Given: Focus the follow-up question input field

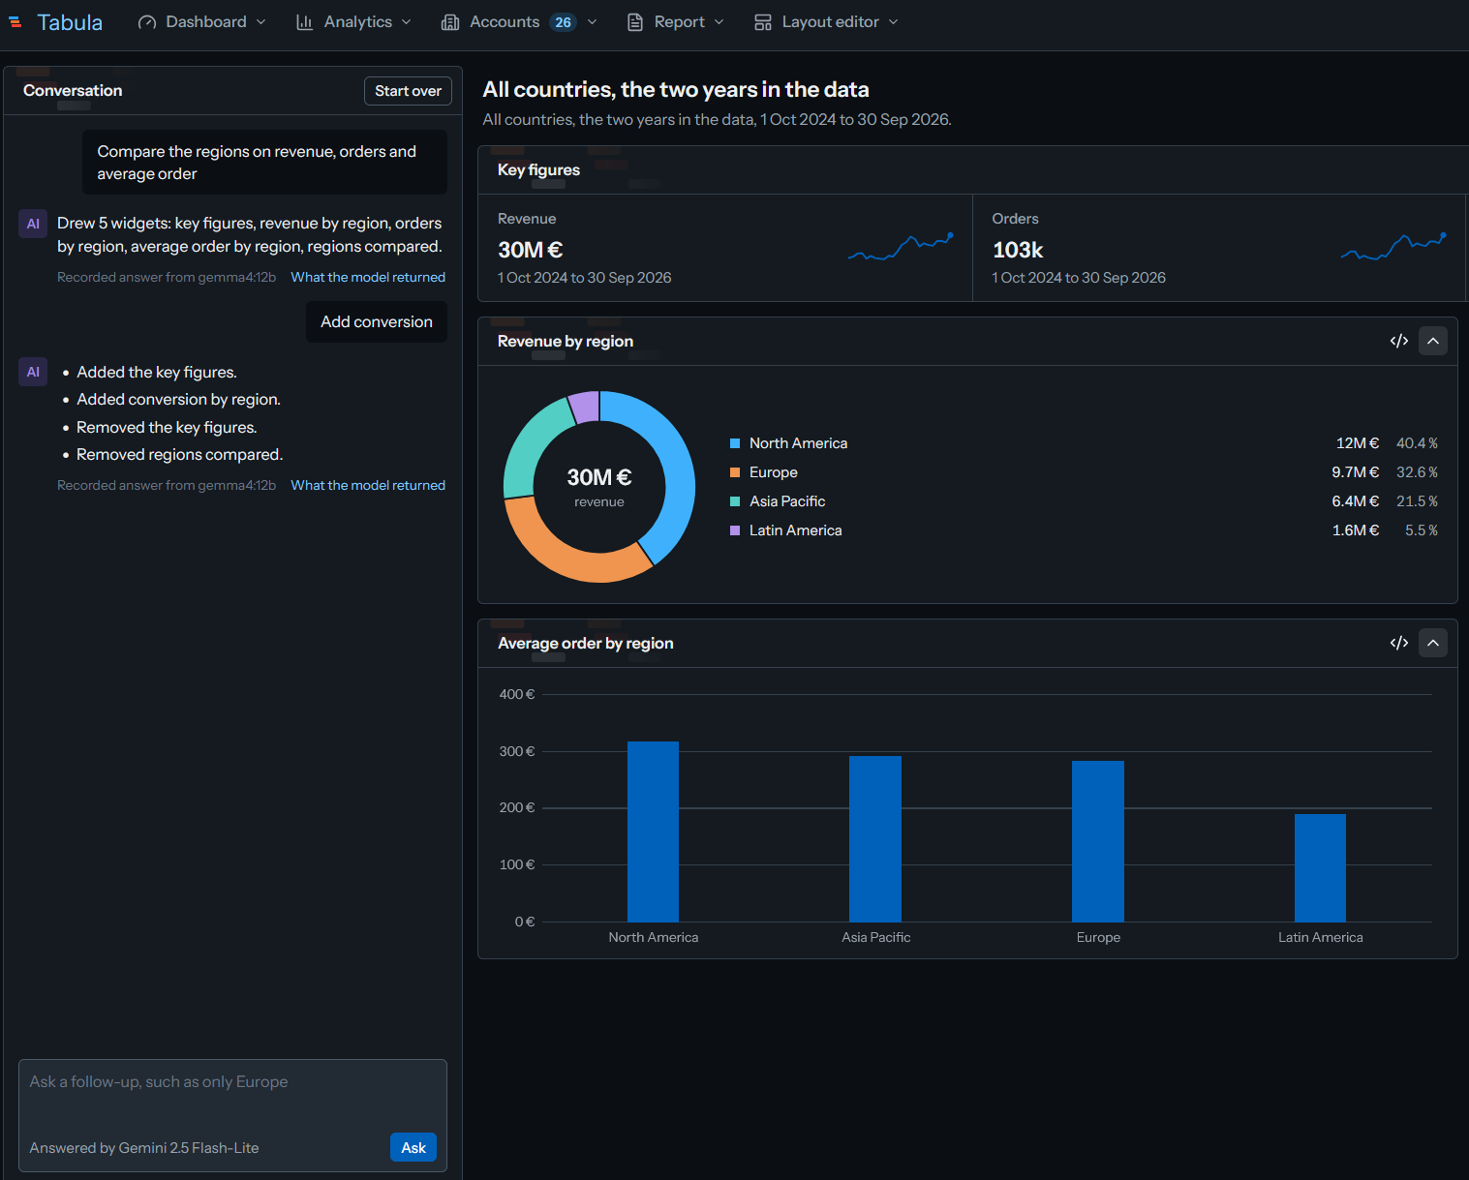Looking at the screenshot, I should pos(232,1094).
